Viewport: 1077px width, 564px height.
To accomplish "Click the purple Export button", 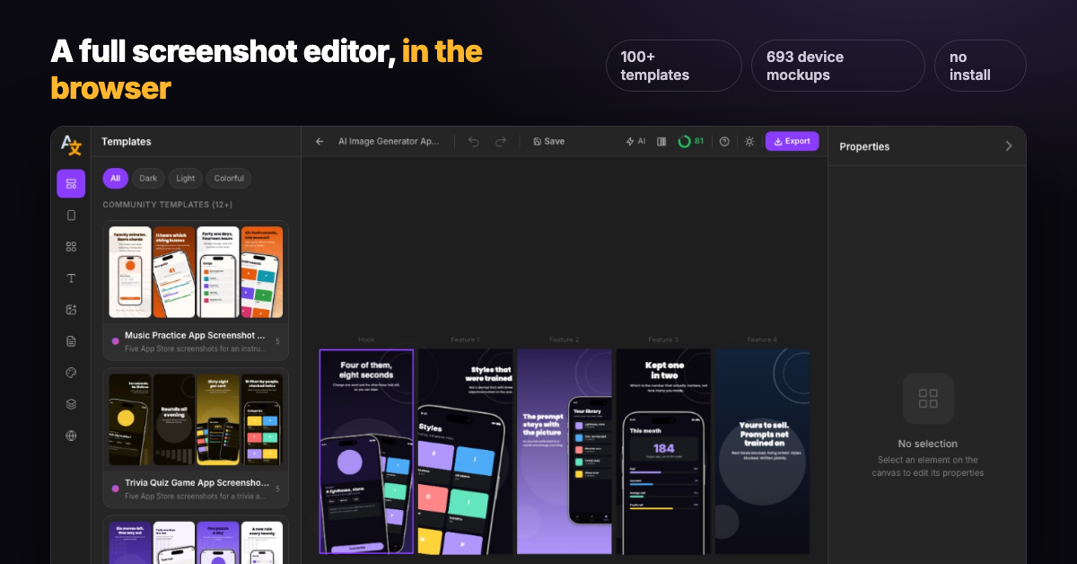I will [x=792, y=141].
